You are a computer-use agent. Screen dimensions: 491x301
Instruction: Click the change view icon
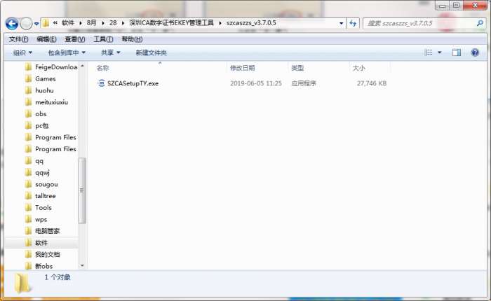coord(429,52)
